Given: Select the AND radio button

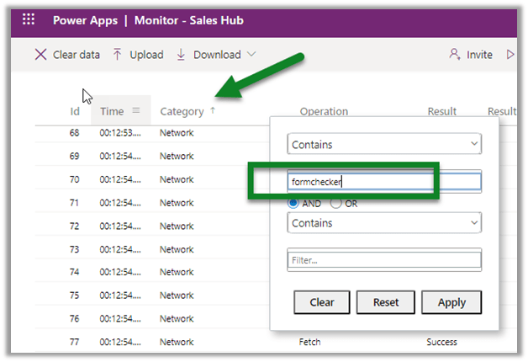Looking at the screenshot, I should (293, 203).
